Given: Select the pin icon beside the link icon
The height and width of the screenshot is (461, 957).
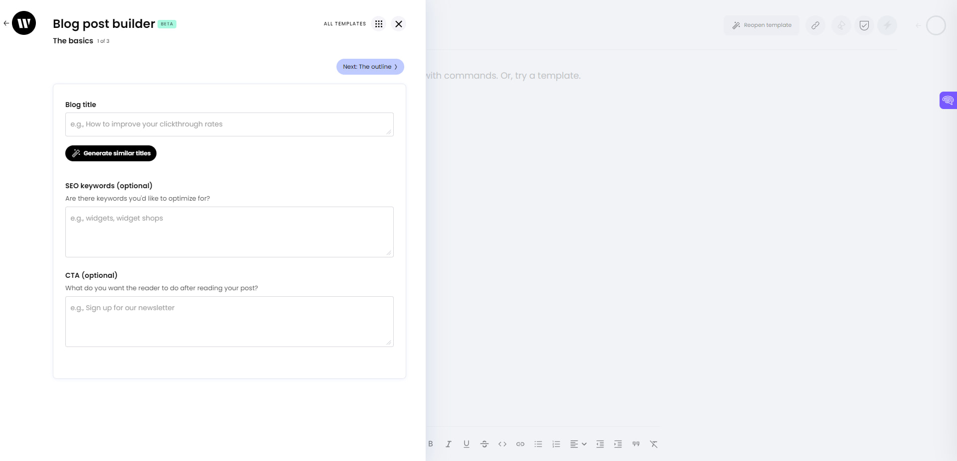Looking at the screenshot, I should pyautogui.click(x=841, y=25).
